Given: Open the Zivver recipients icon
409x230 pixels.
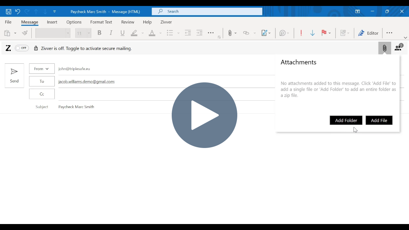Looking at the screenshot, I should [x=398, y=48].
